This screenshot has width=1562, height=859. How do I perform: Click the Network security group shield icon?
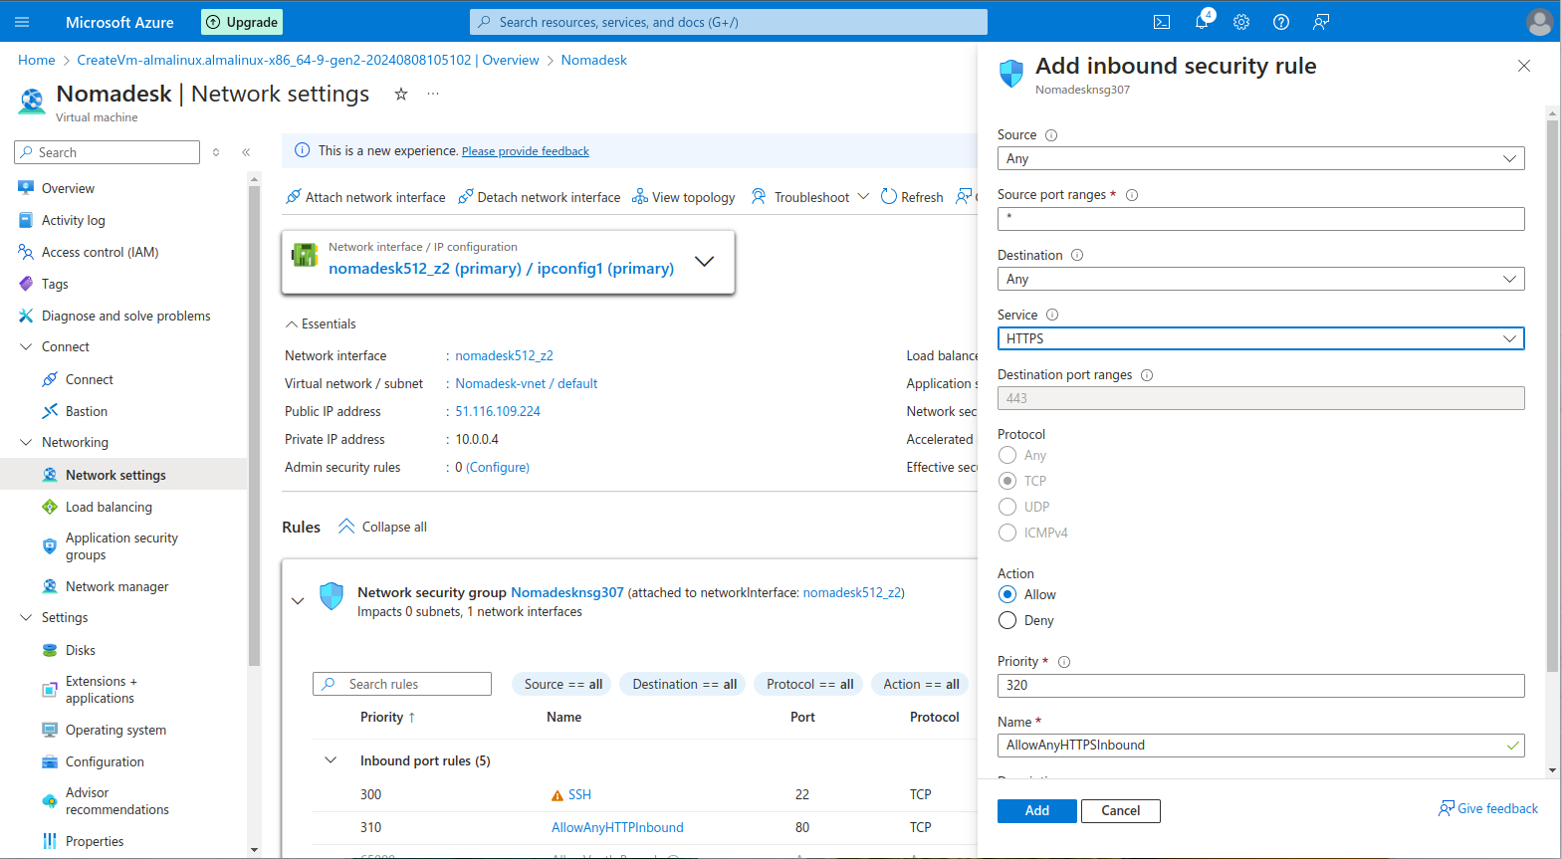pyautogui.click(x=332, y=595)
